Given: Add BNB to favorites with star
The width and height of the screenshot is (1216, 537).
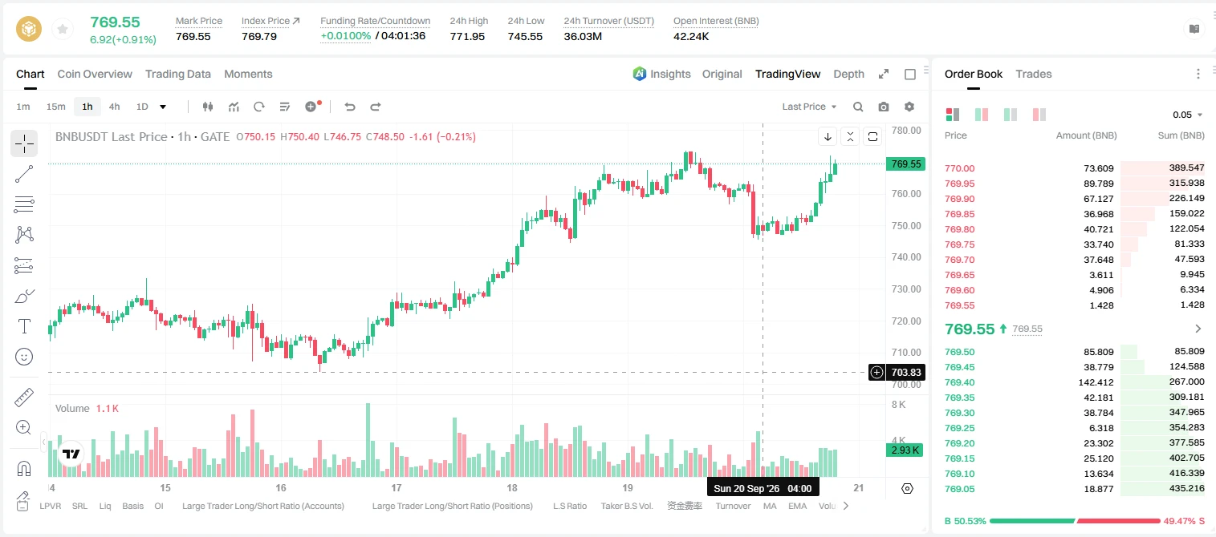Looking at the screenshot, I should [62, 30].
